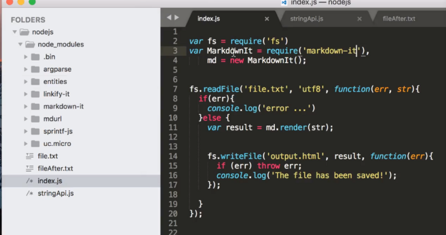Collapse the nodejs folder arrow
Viewport: 446px width, 235px height.
point(14,32)
